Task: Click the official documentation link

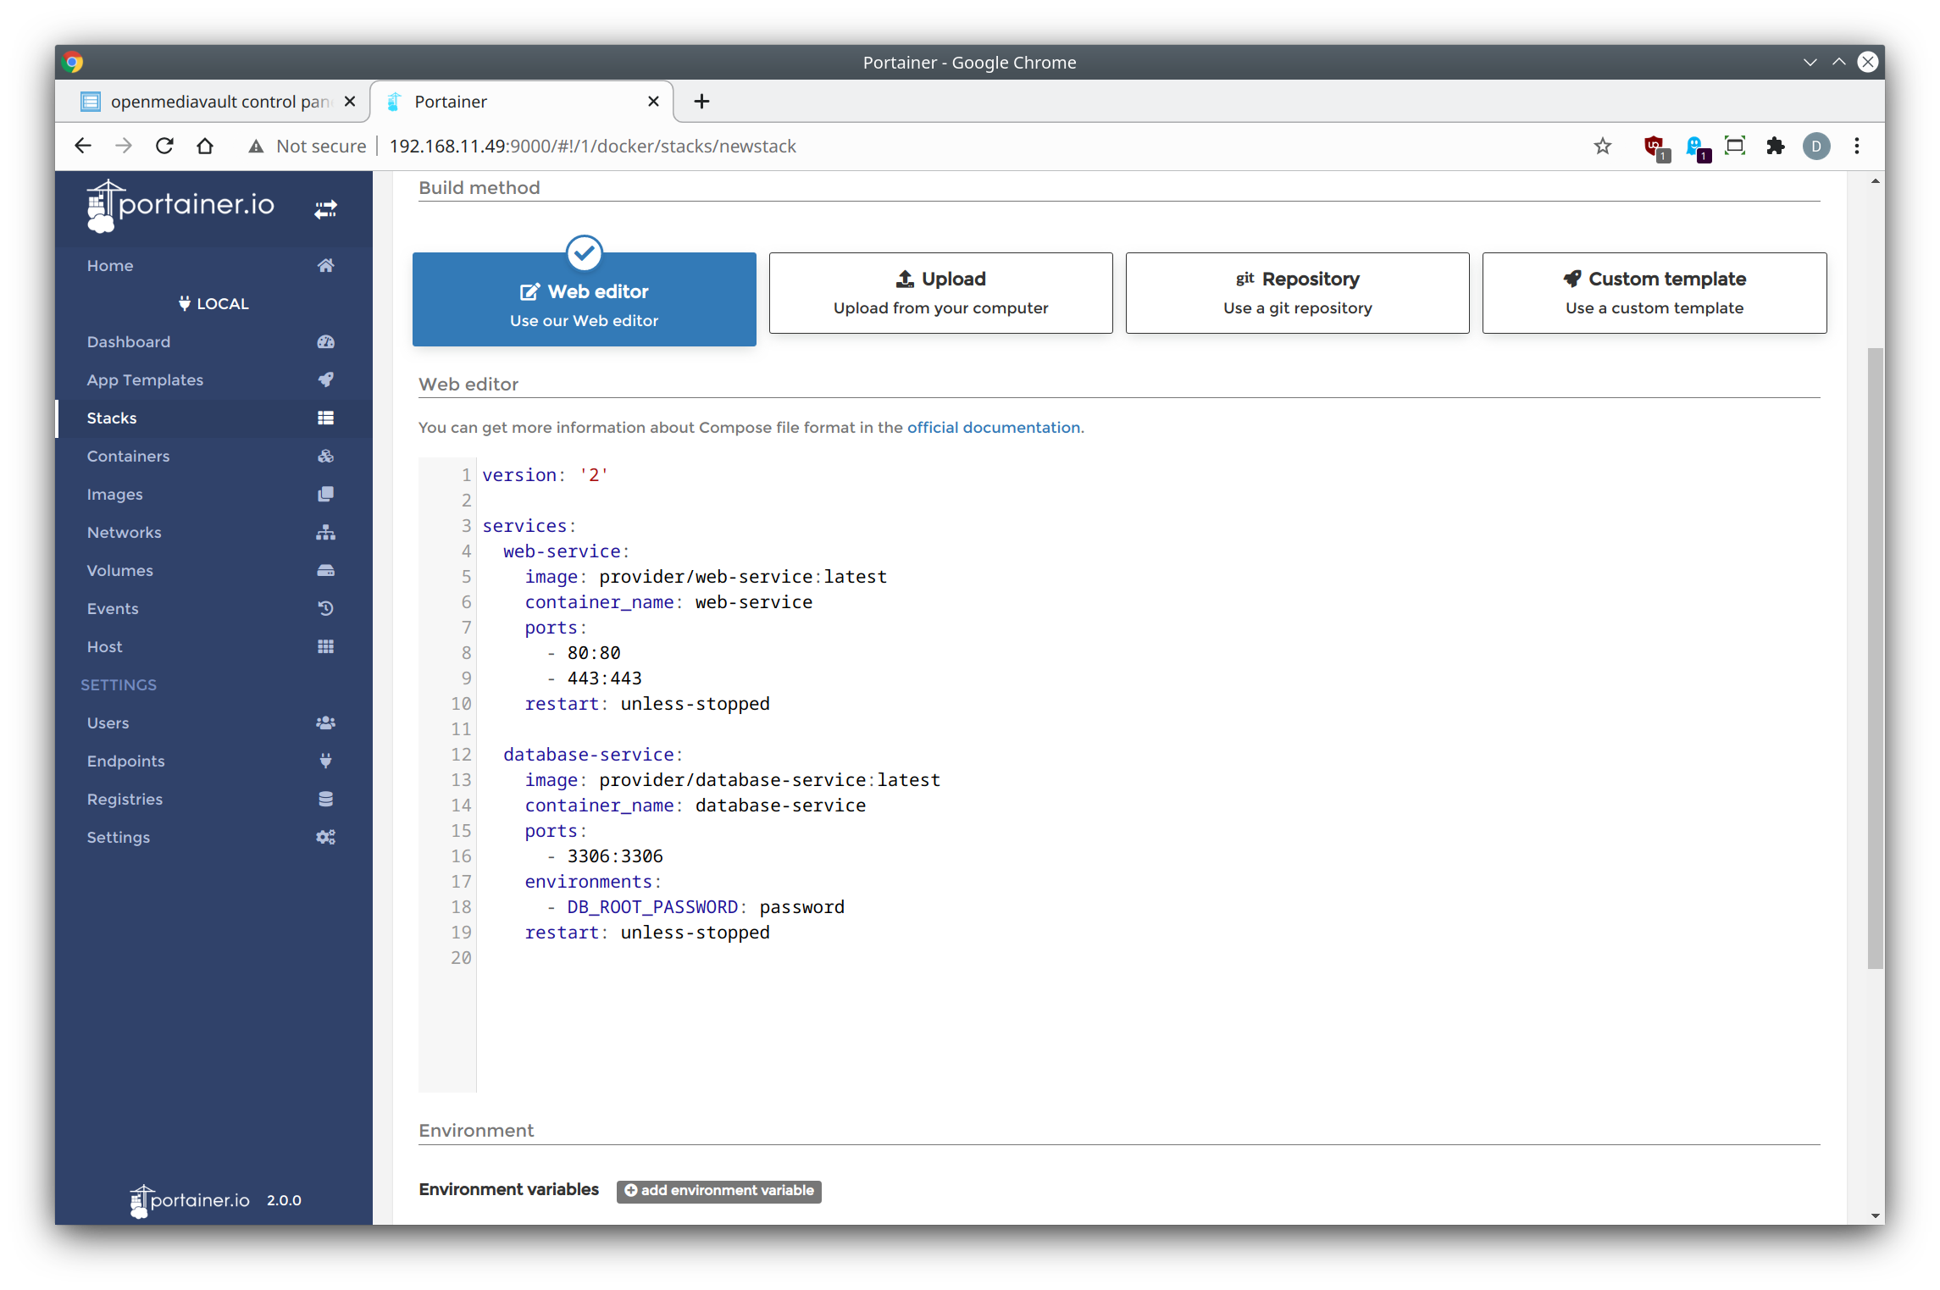Action: tap(993, 428)
